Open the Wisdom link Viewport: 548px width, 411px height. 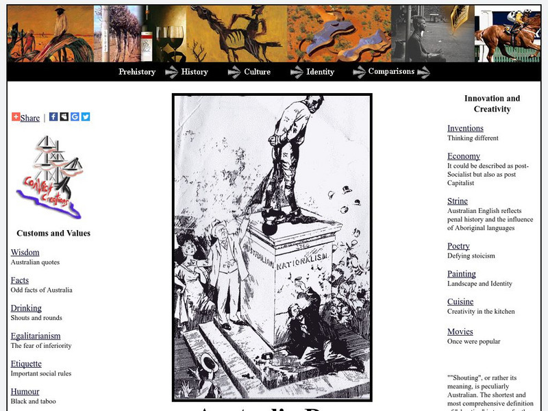click(25, 252)
